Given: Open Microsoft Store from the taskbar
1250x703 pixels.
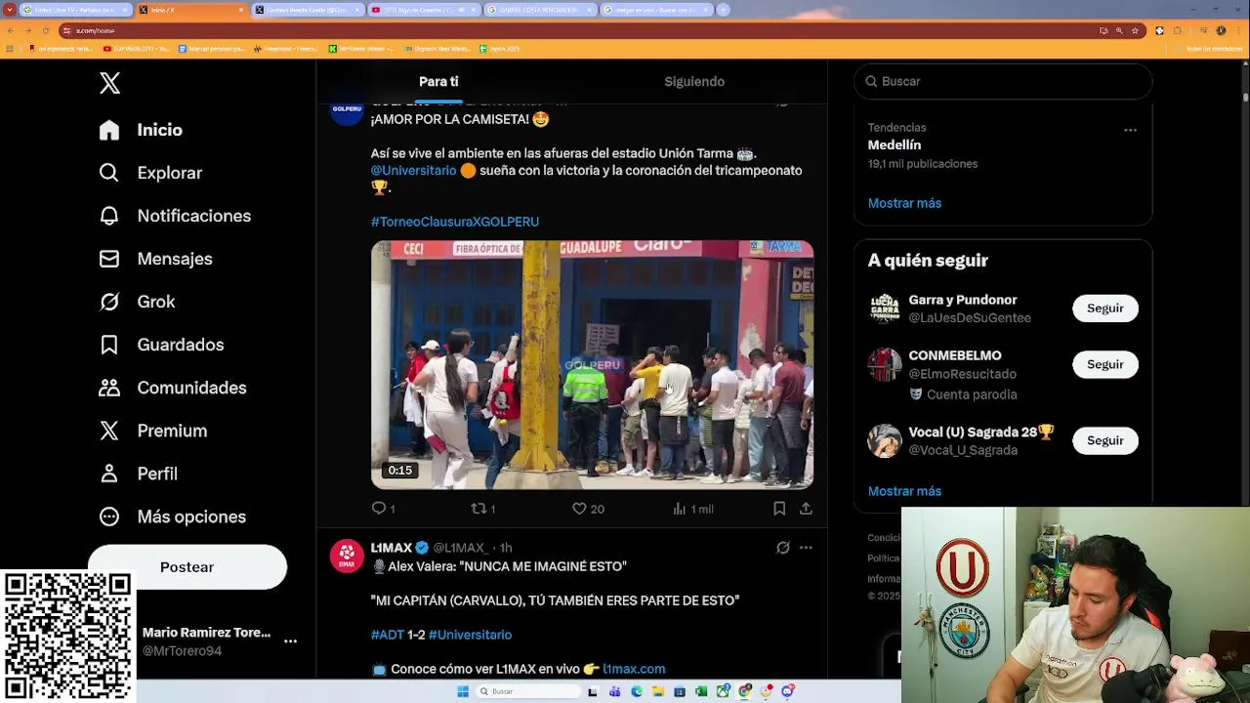Looking at the screenshot, I should coord(680,691).
